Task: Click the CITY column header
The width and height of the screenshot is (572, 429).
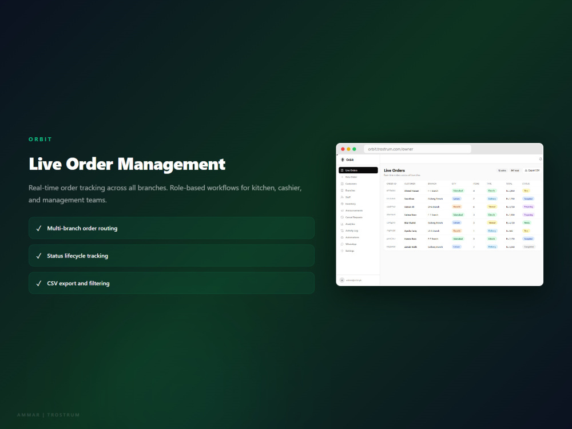Action: (454, 184)
